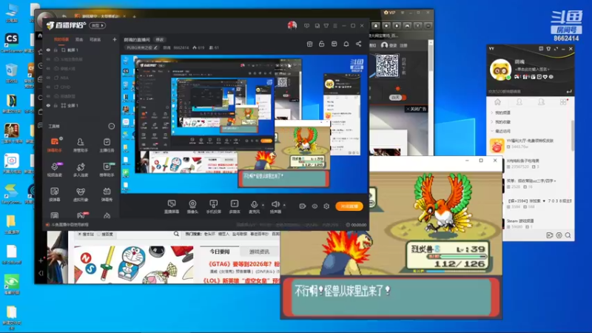Click the search magnifier on the webpage
The height and width of the screenshot is (333, 592).
(176, 234)
